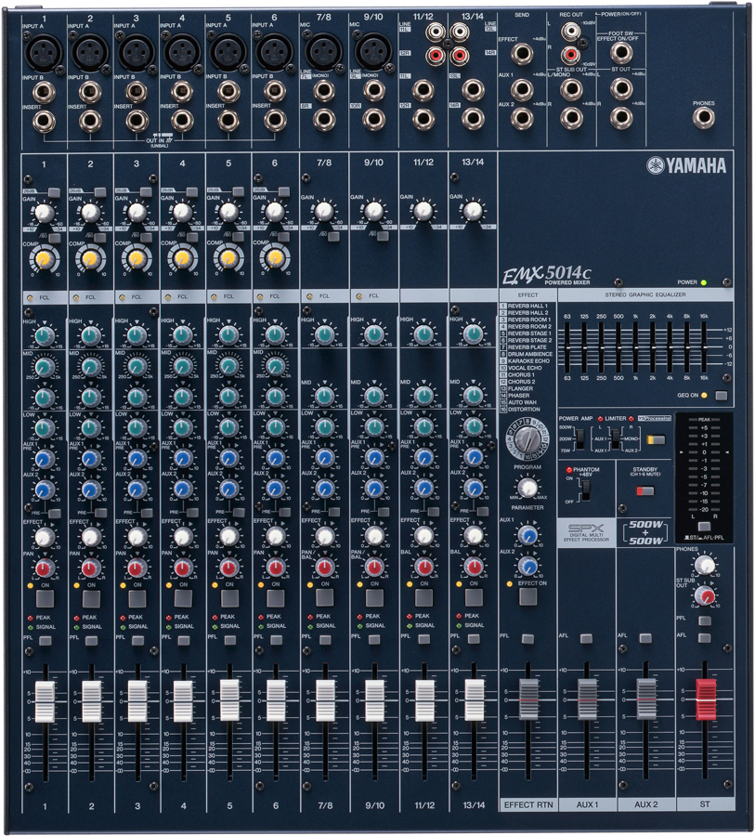Toggle the red STANDBY switch
The width and height of the screenshot is (755, 836).
(x=645, y=490)
